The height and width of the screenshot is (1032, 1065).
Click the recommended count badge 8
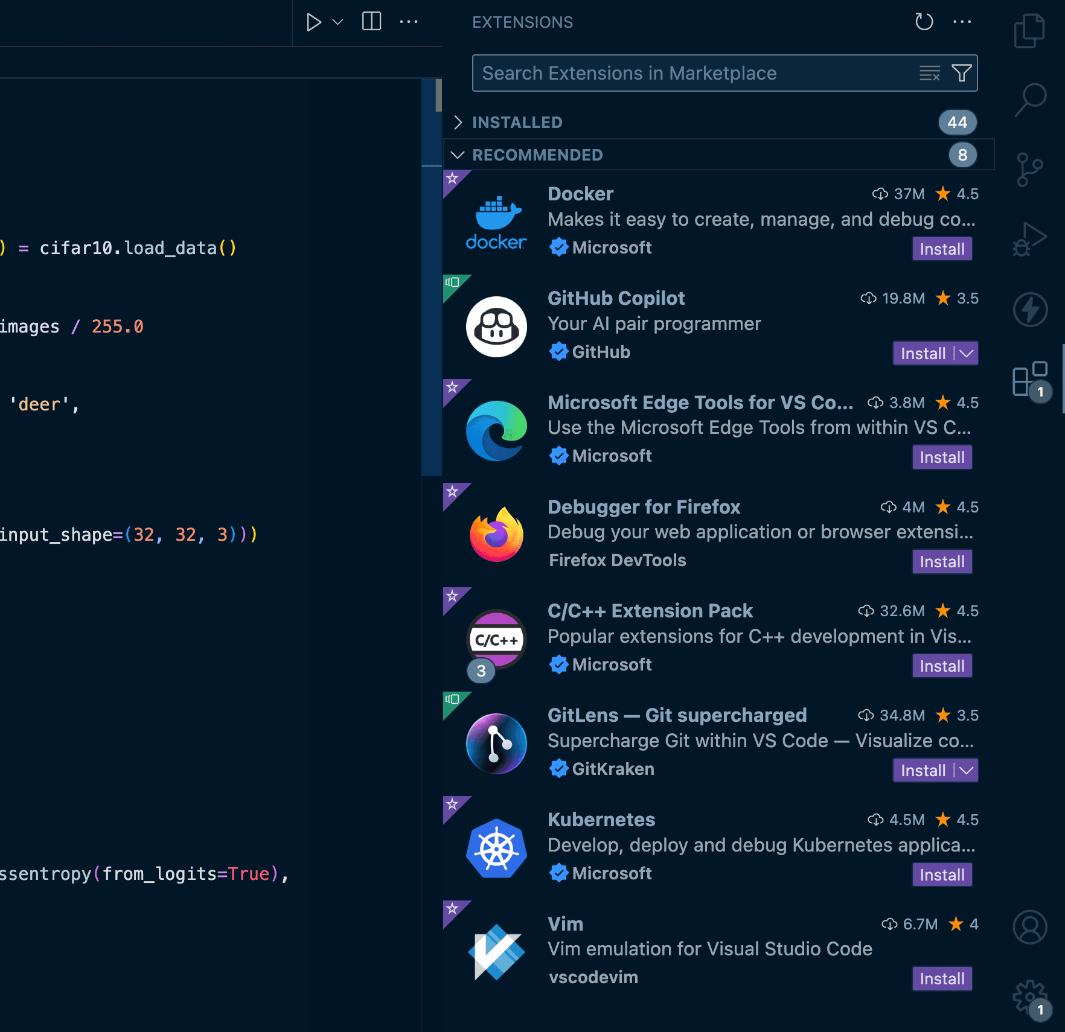tap(962, 154)
